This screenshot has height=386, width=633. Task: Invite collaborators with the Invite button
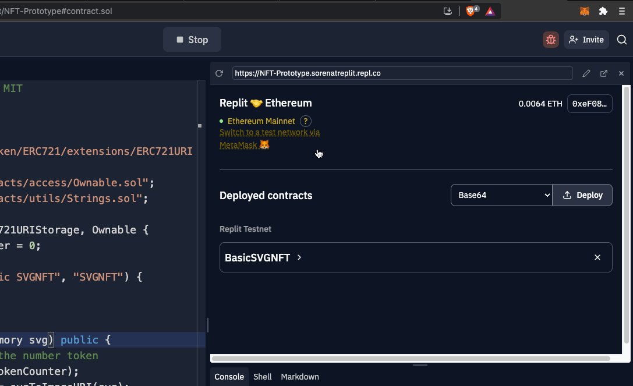[x=586, y=40]
